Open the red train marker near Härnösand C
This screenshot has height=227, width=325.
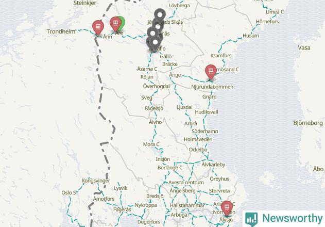coord(211,72)
